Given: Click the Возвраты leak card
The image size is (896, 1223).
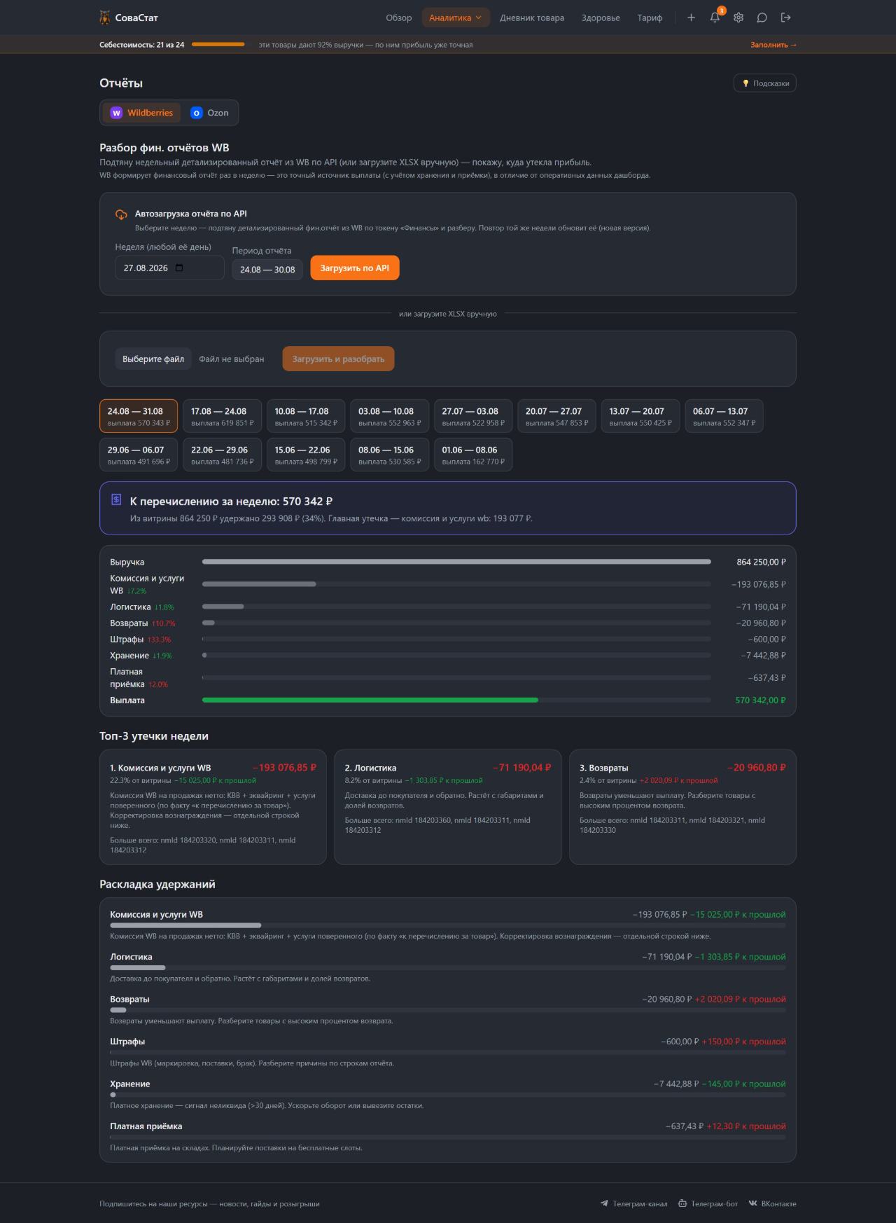Looking at the screenshot, I should click(x=682, y=807).
